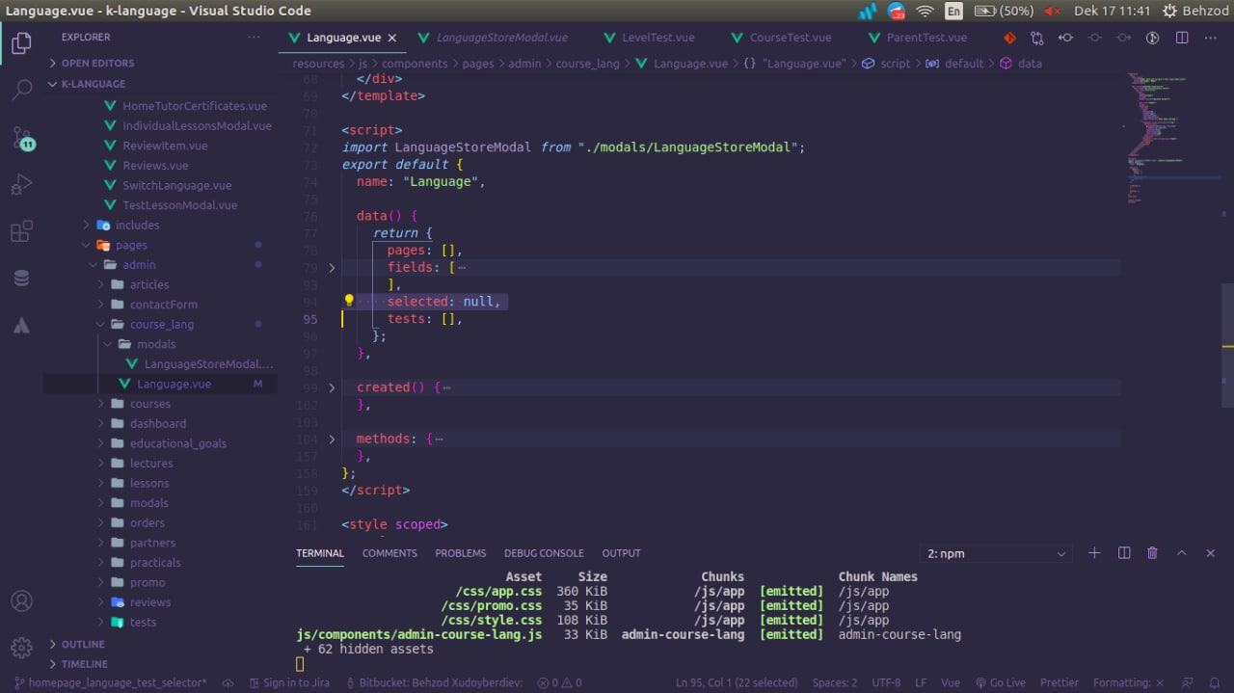The height and width of the screenshot is (693, 1234).
Task: Open Source Control view with 11 changes
Action: [x=21, y=137]
